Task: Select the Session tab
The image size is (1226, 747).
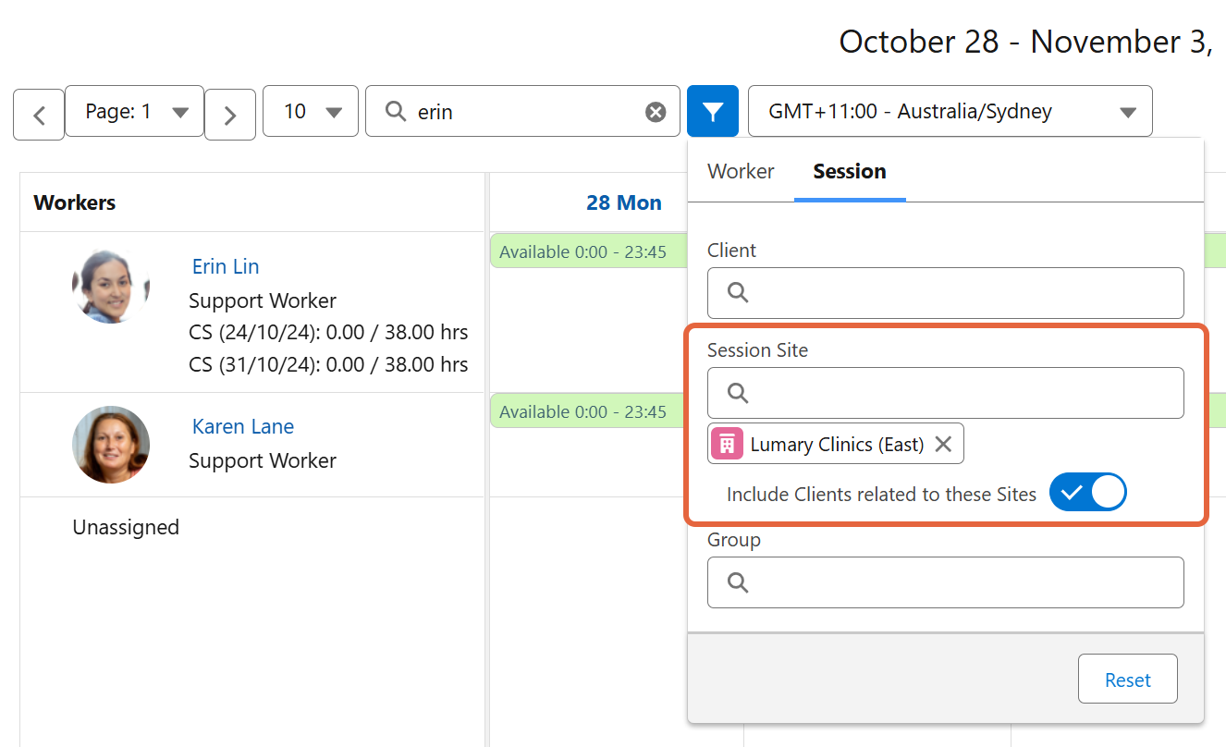Action: pyautogui.click(x=849, y=171)
